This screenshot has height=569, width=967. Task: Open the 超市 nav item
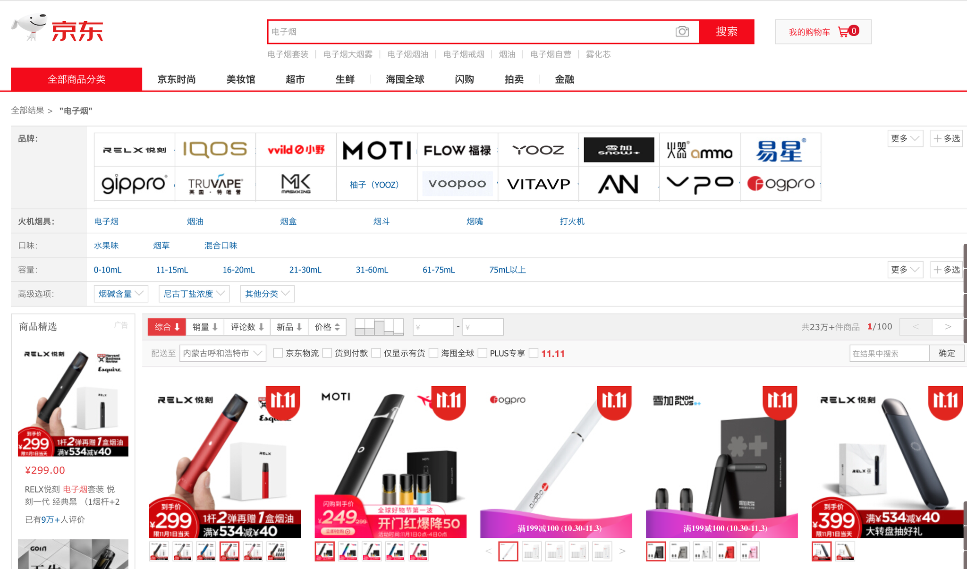point(295,79)
